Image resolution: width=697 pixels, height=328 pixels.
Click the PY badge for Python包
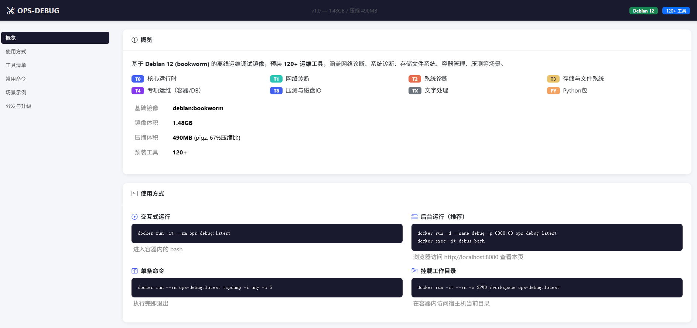coord(553,91)
